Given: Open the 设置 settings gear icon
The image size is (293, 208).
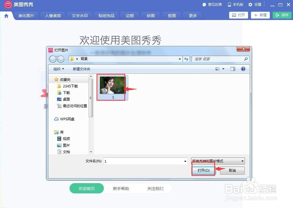Looking at the screenshot, I should coord(251,4).
